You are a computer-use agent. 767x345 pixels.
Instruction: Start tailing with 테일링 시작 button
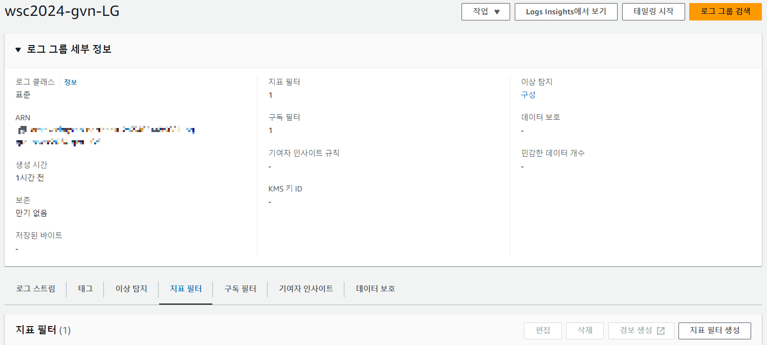tap(653, 12)
